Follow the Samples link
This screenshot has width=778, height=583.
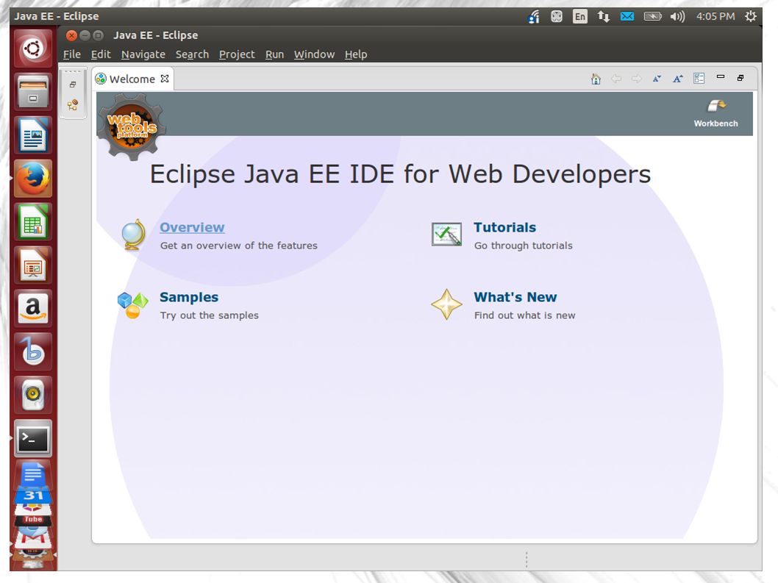[188, 297]
